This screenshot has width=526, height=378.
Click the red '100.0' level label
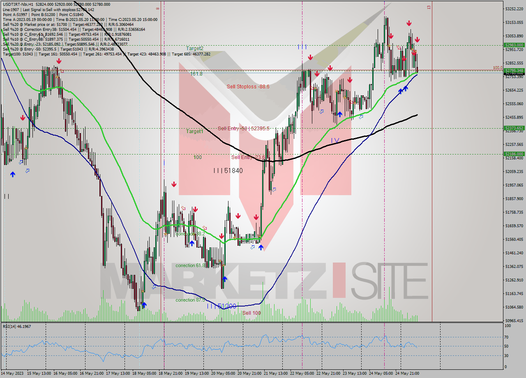498,67
